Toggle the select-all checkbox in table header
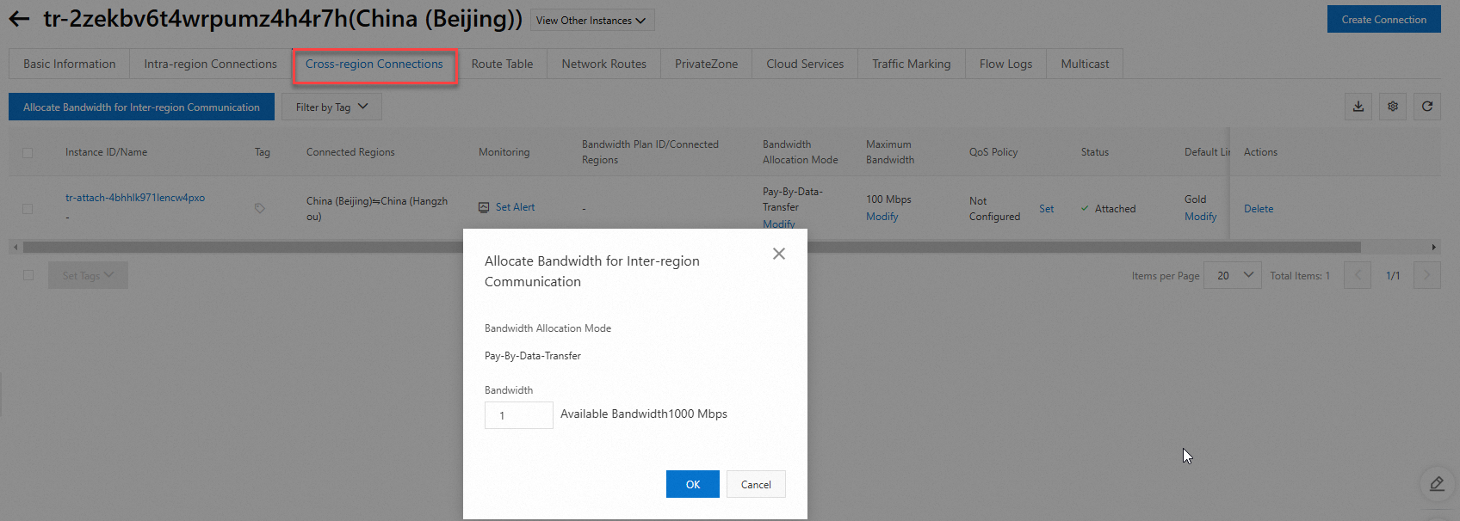The width and height of the screenshot is (1460, 521). tap(28, 152)
